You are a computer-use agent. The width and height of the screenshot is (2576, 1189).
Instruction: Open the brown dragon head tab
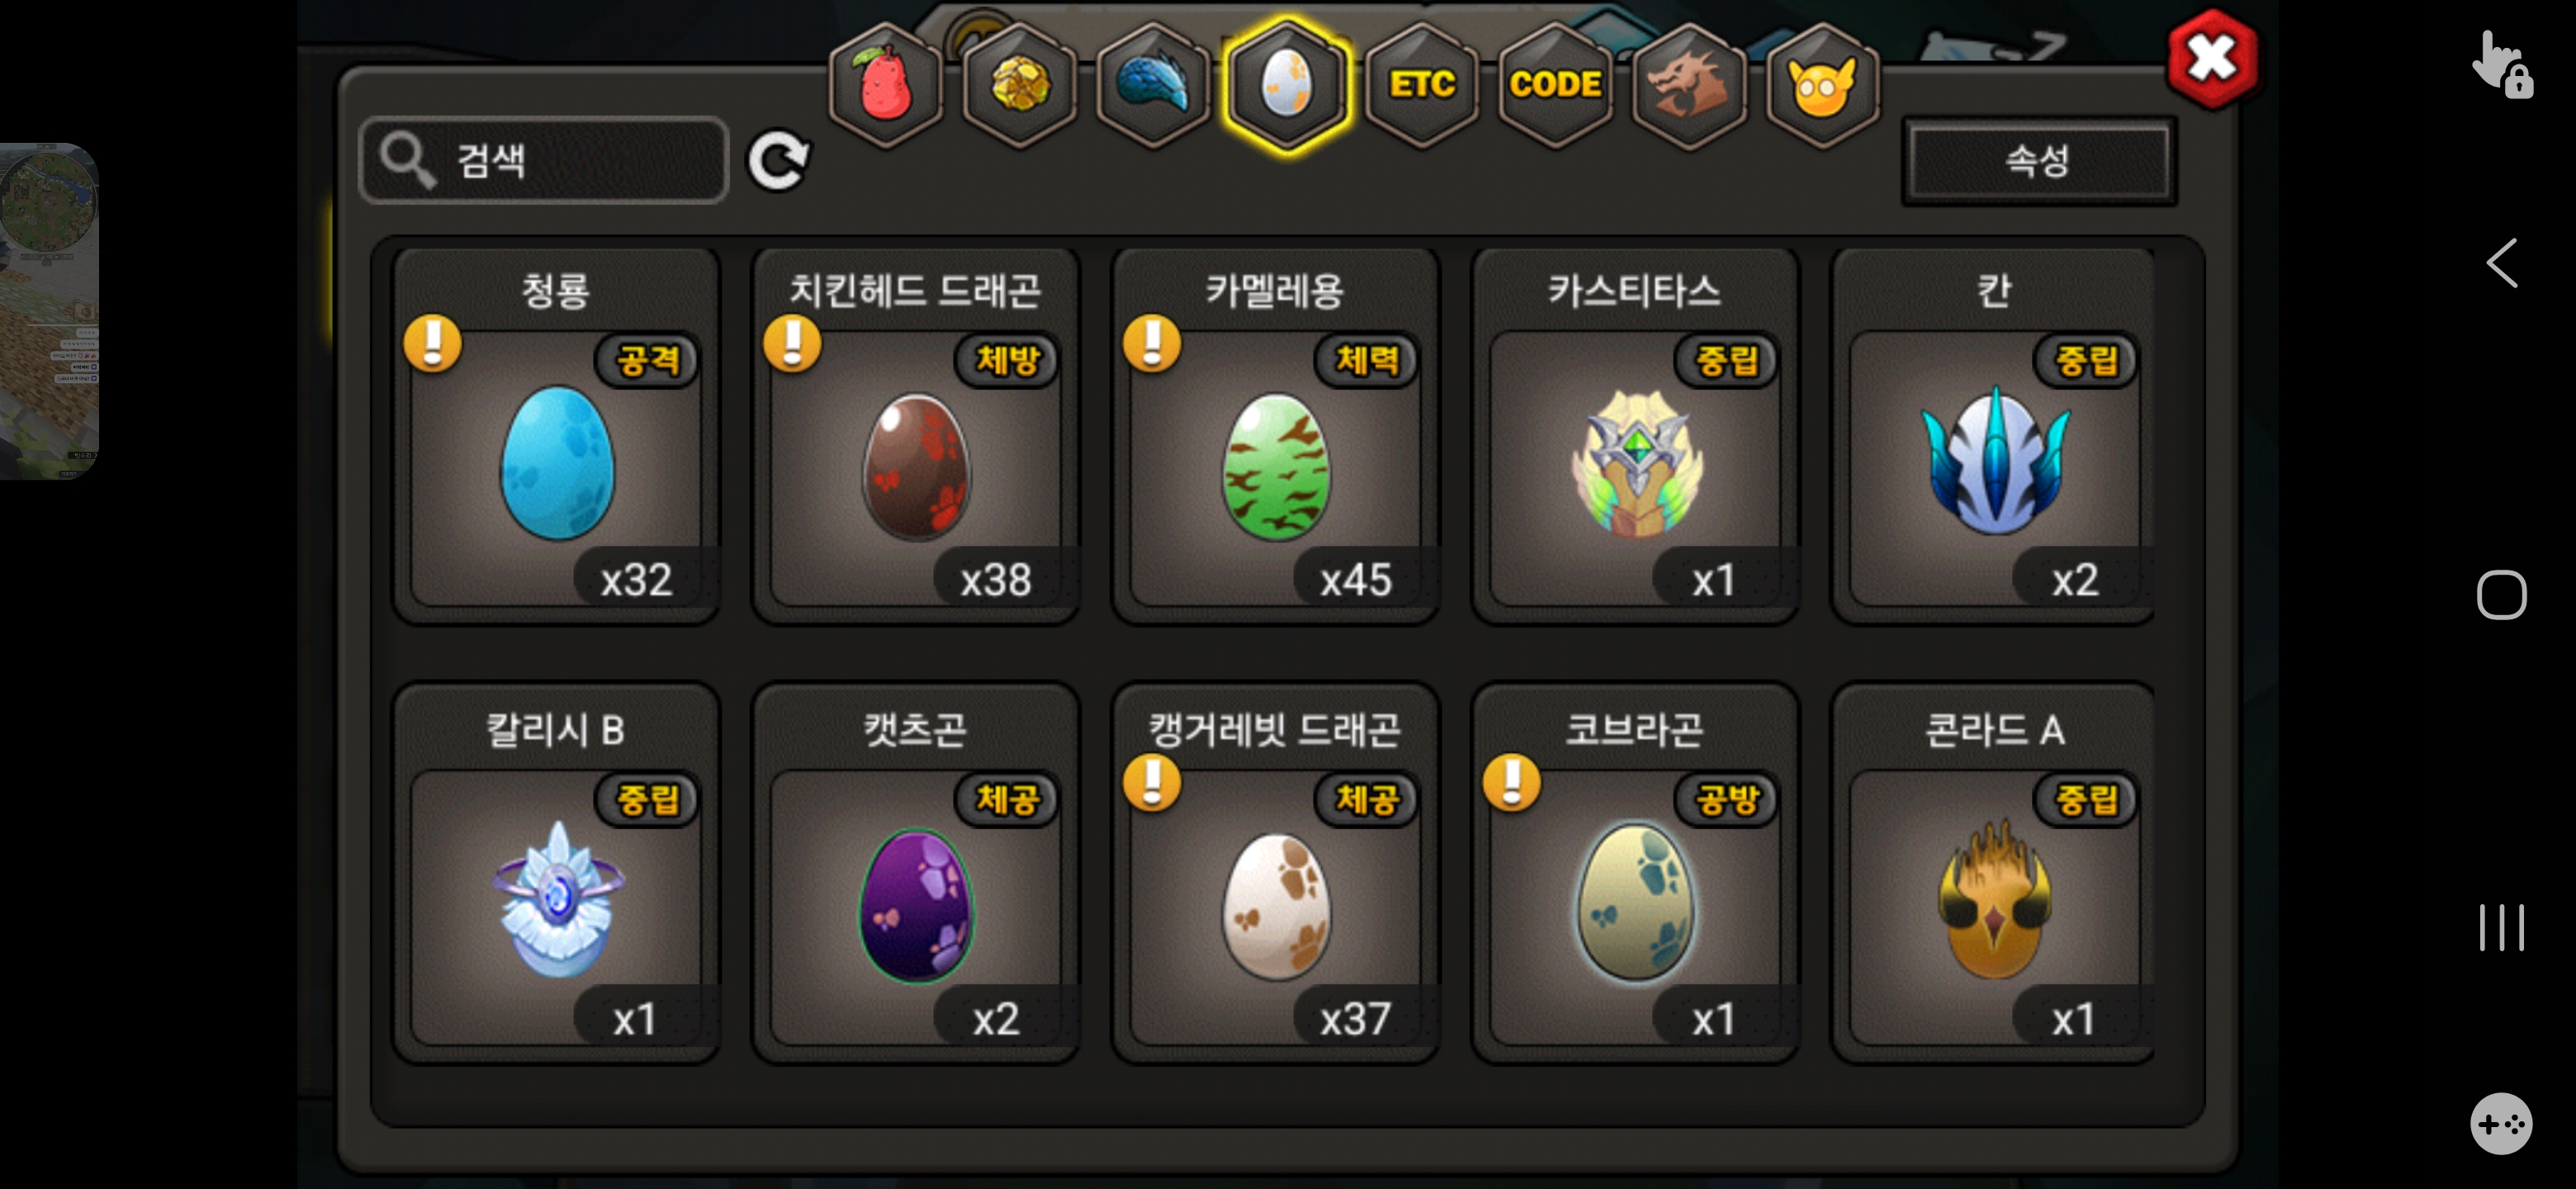pos(1689,86)
